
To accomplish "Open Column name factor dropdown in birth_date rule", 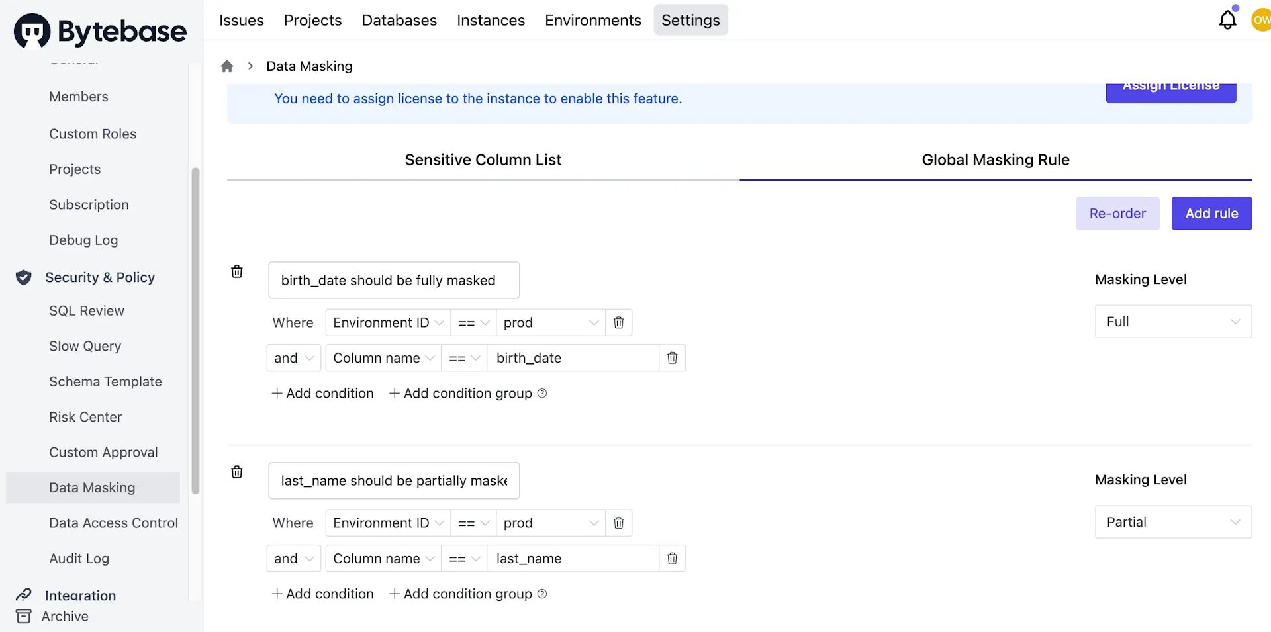I will point(383,358).
